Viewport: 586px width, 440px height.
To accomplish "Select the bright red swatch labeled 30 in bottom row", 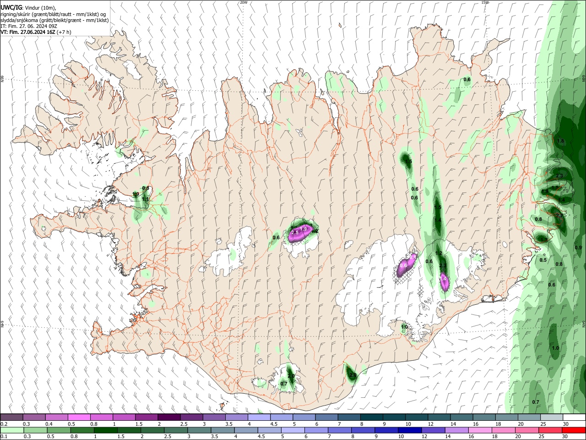I will click(x=573, y=430).
